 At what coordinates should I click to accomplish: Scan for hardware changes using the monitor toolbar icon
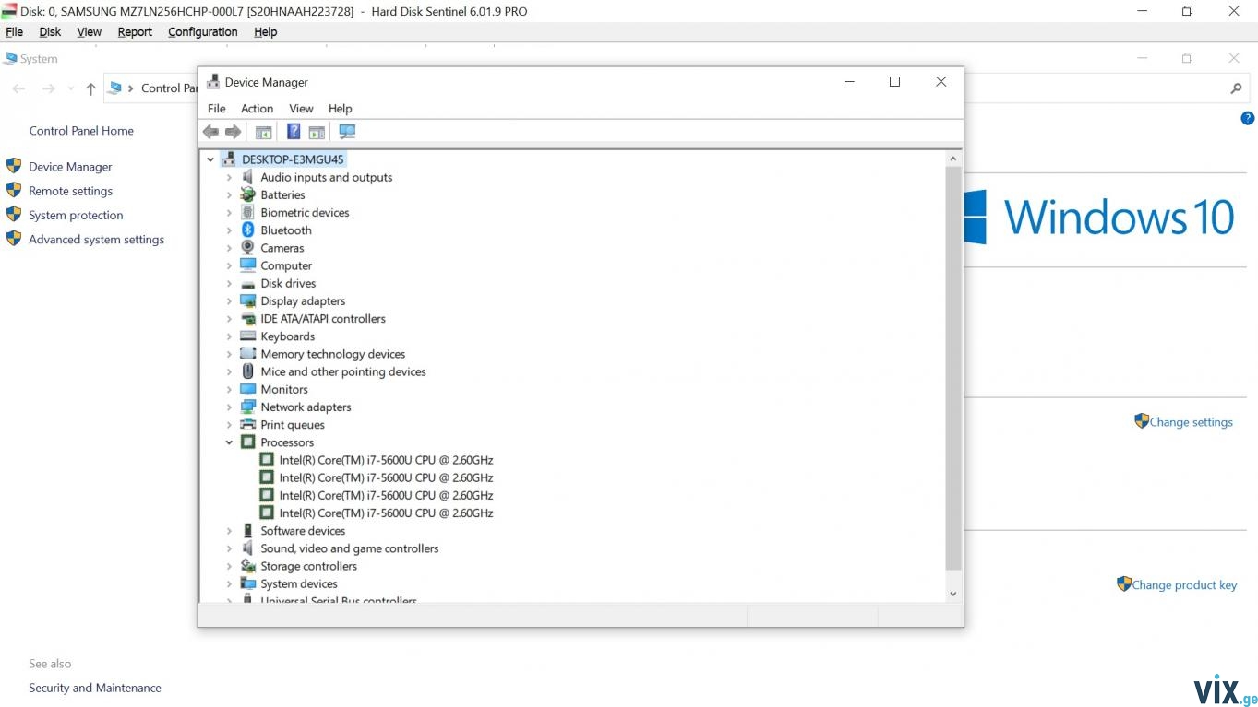[x=347, y=132]
